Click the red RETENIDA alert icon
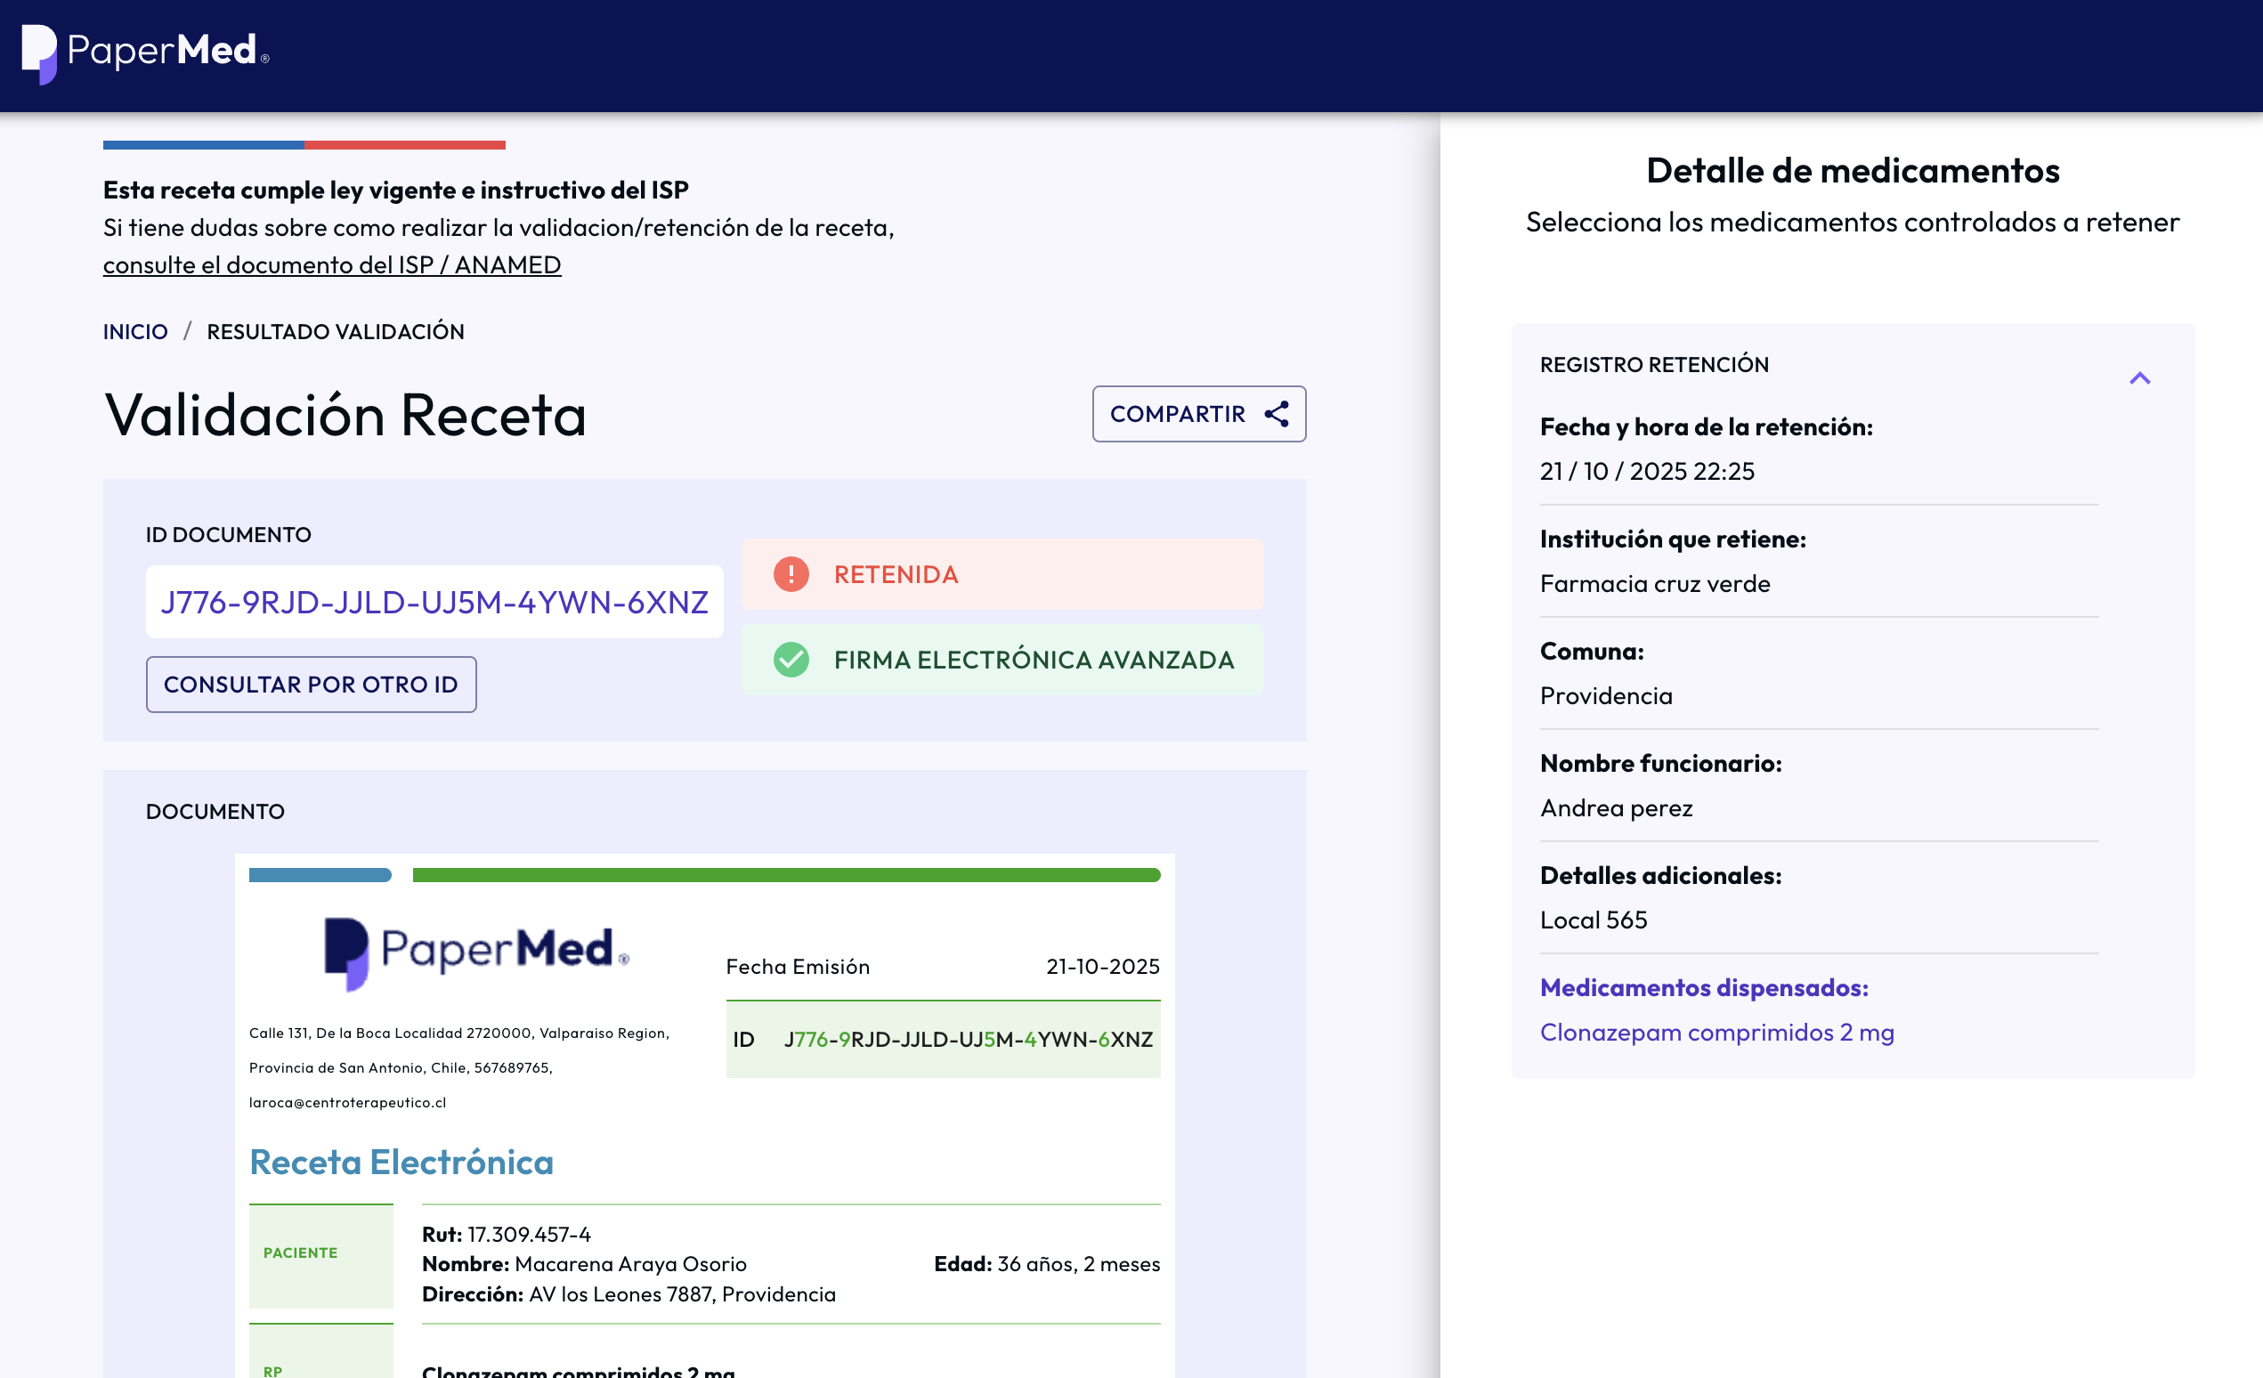This screenshot has height=1378, width=2263. pyautogui.click(x=791, y=575)
